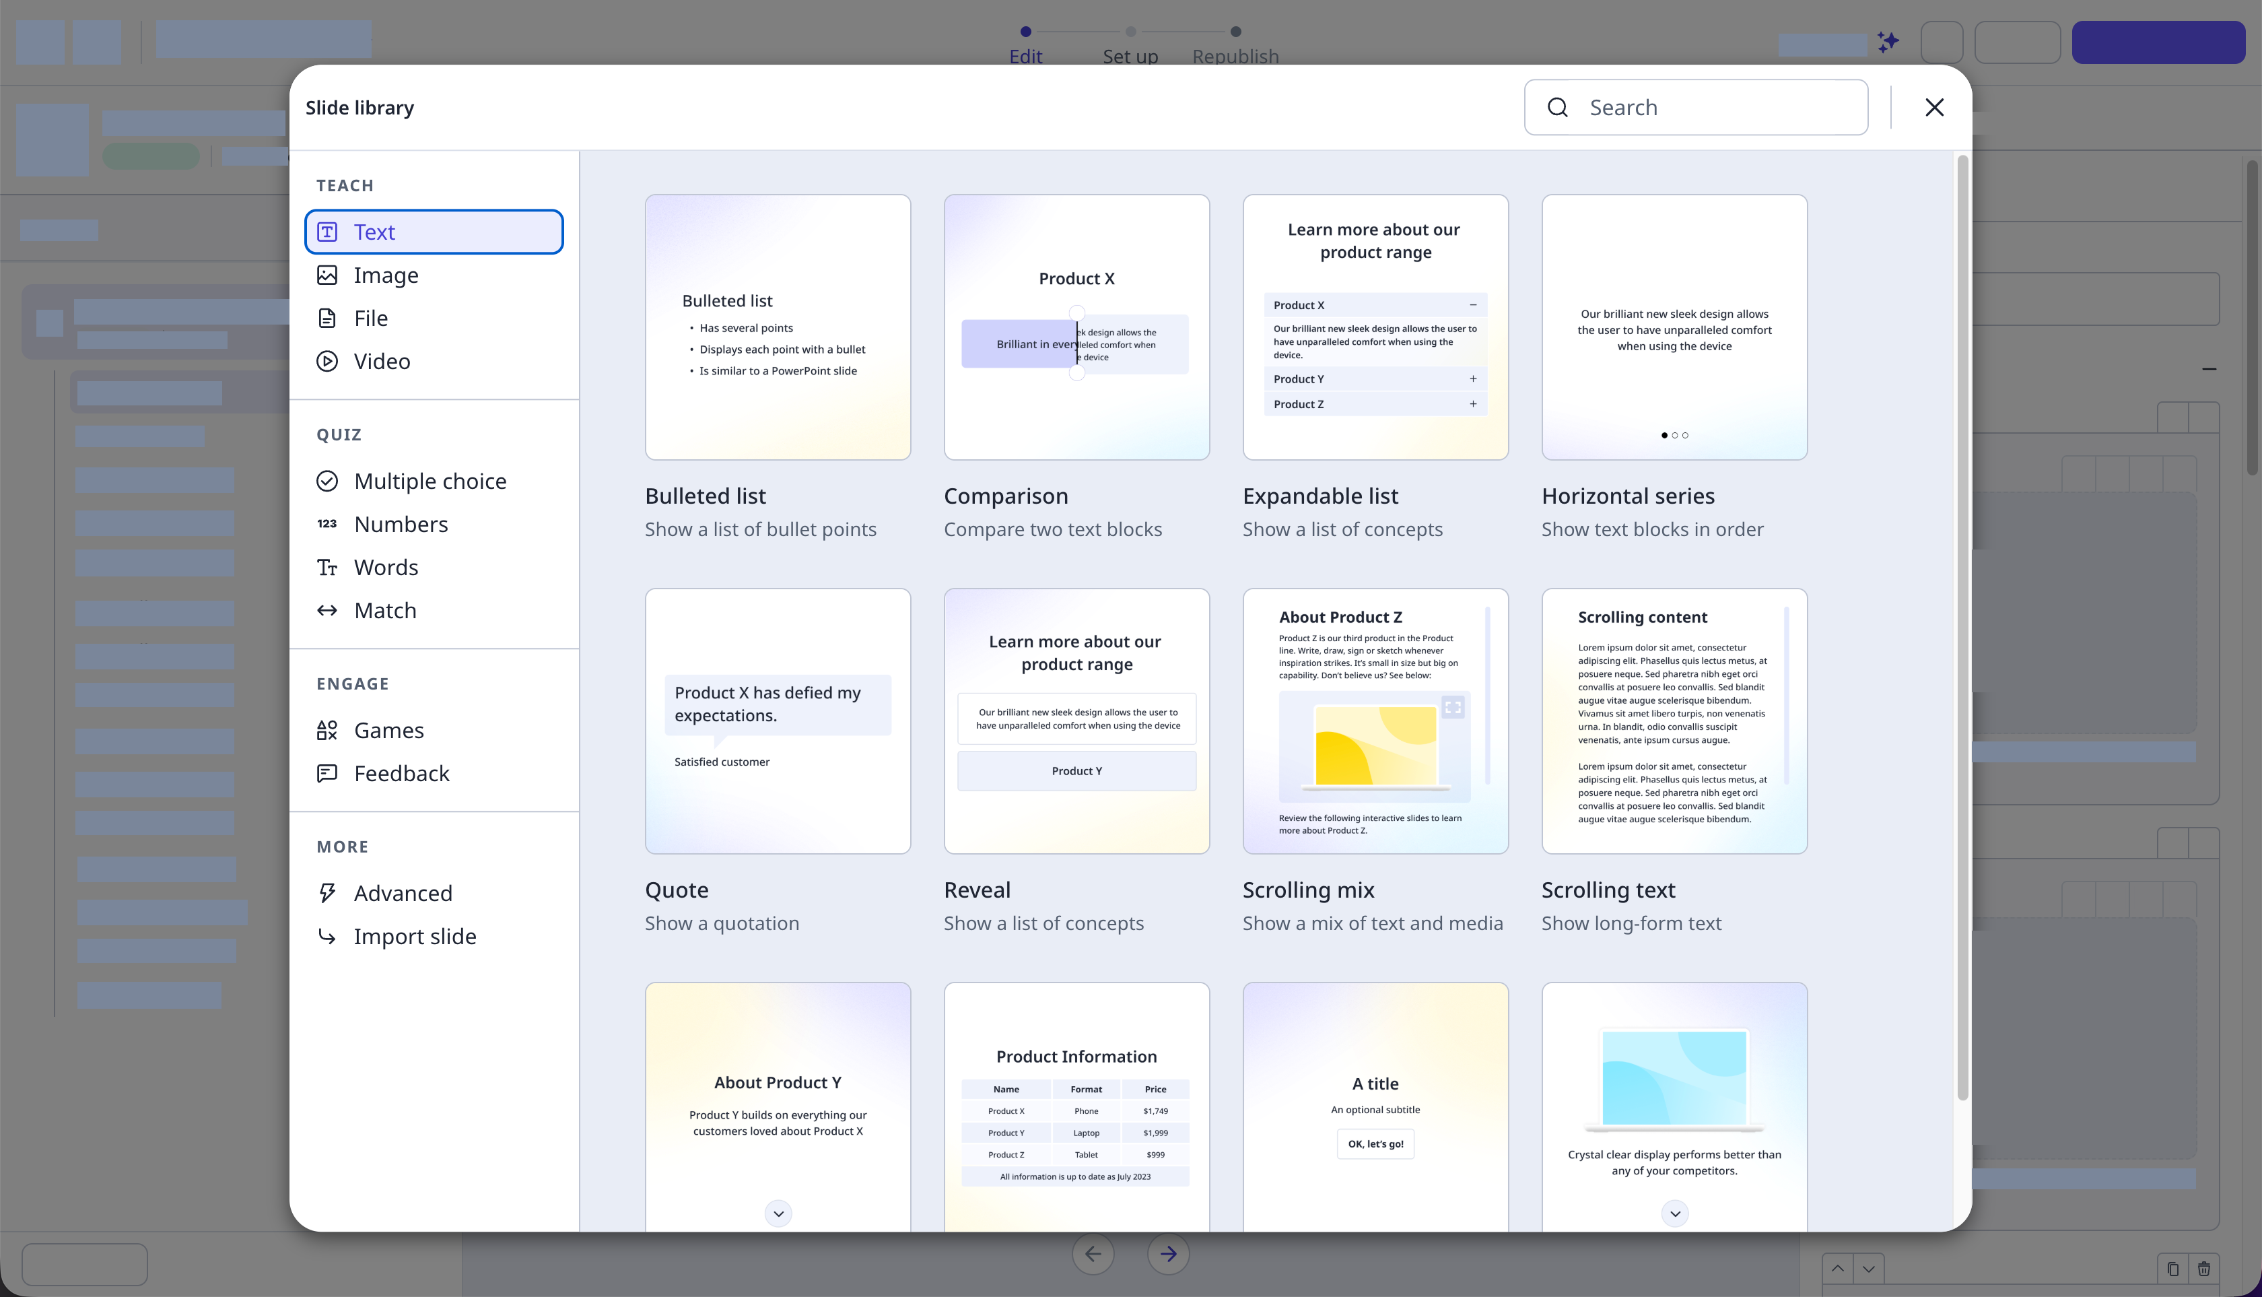2262x1297 pixels.
Task: Click the Words category icon
Action: [x=327, y=568]
